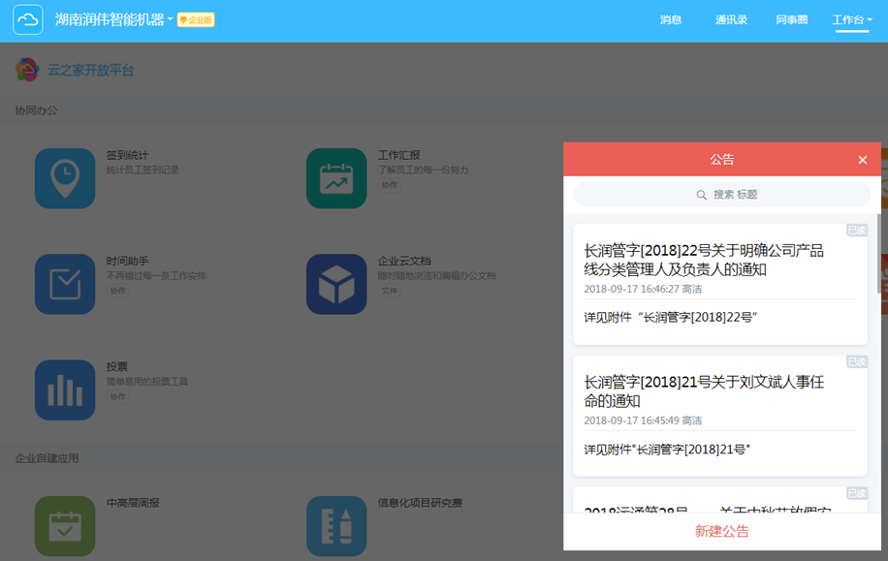
Task: Open the 企业云文档 cube icon
Action: click(336, 285)
